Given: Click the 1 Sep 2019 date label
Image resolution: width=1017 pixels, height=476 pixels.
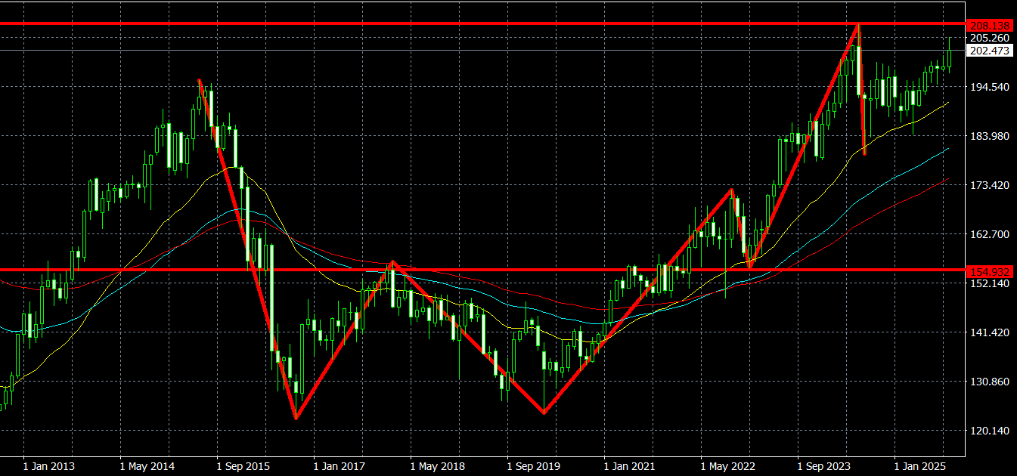Looking at the screenshot, I should click(534, 466).
